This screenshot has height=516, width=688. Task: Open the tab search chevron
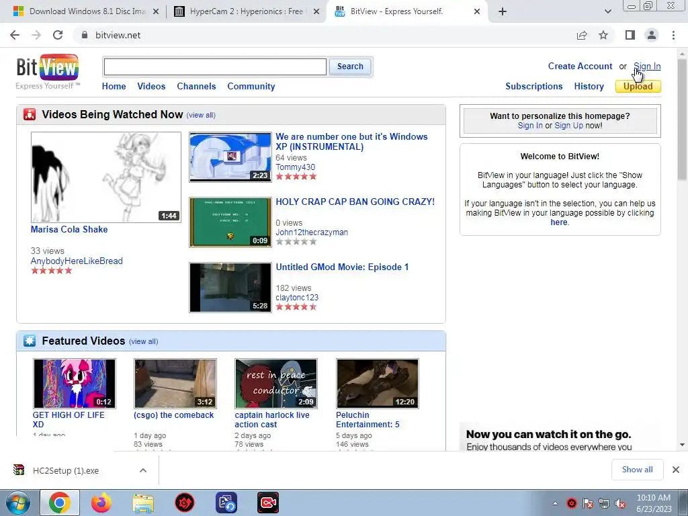coord(607,12)
